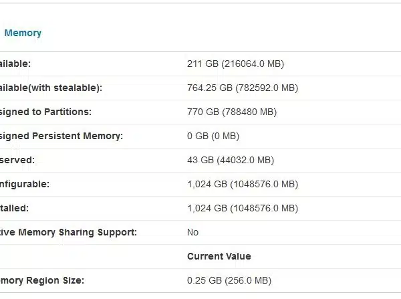Click the Assigned to Partitions label
The height and width of the screenshot is (299, 401).
(x=45, y=112)
